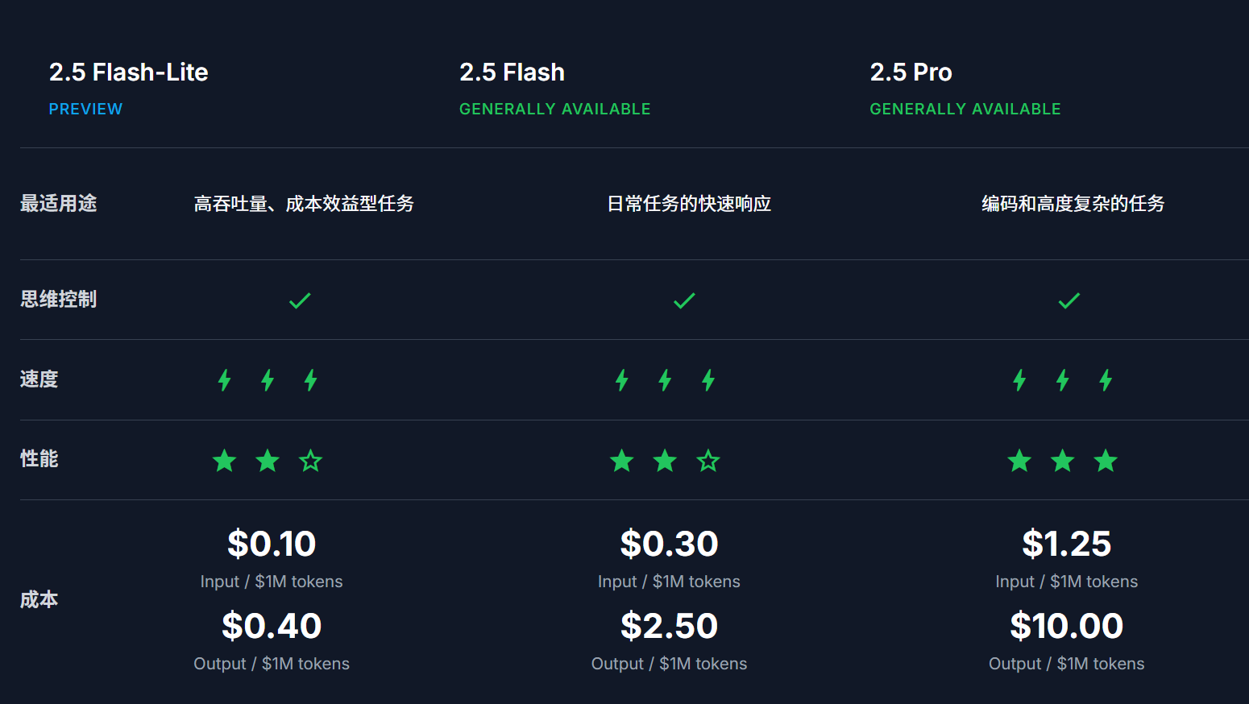Image resolution: width=1249 pixels, height=704 pixels.
Task: Select the 2.5 Flash-Lite heading
Action: 129,72
